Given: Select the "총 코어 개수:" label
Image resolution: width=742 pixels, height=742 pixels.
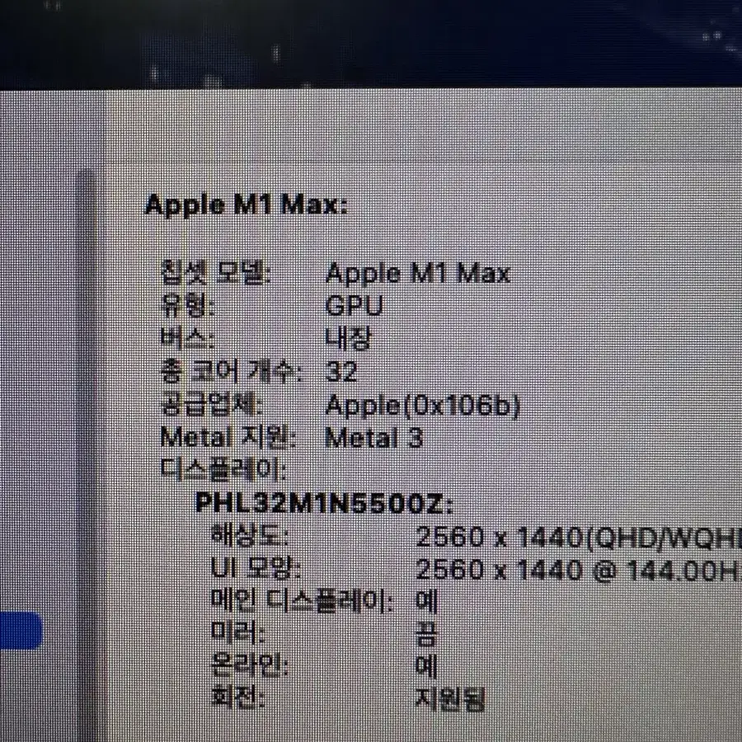Looking at the screenshot, I should [232, 372].
